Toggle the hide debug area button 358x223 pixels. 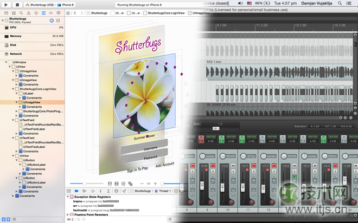[x=68, y=191]
